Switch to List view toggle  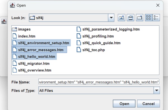click(149, 18)
